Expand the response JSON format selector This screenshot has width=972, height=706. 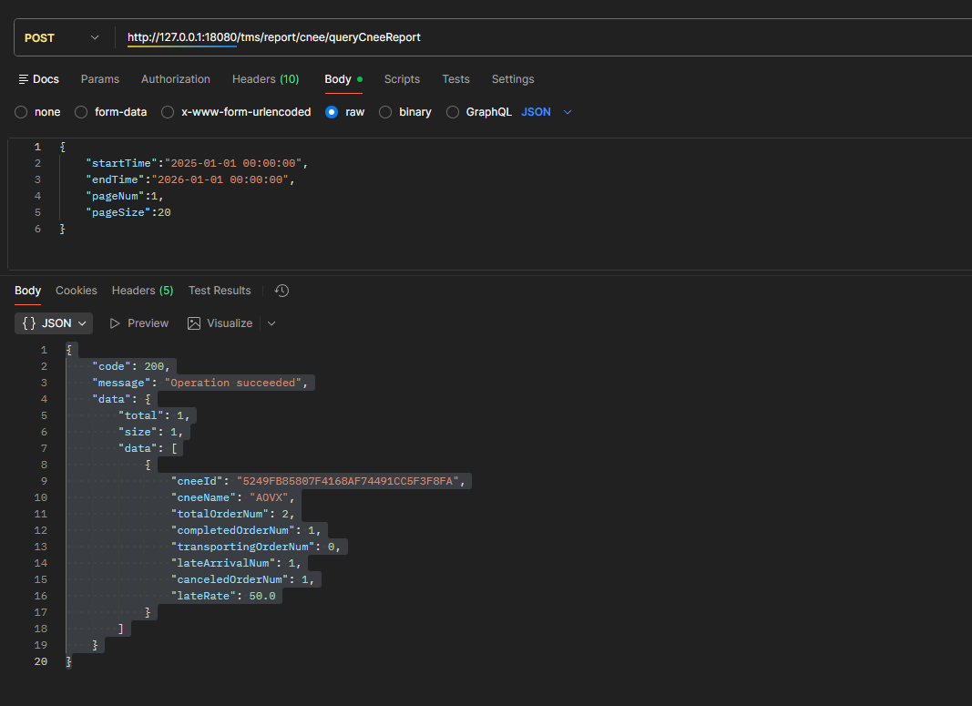54,323
